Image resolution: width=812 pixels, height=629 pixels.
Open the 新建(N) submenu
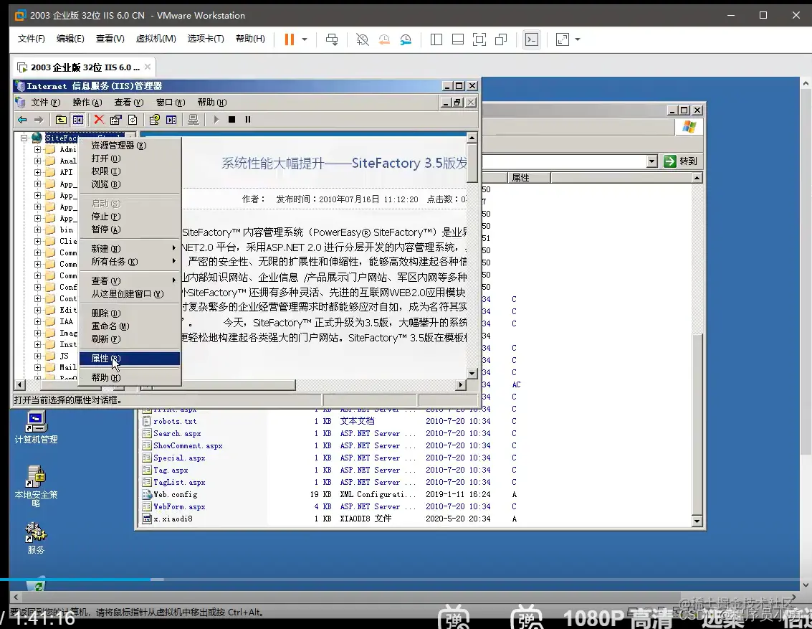(130, 249)
